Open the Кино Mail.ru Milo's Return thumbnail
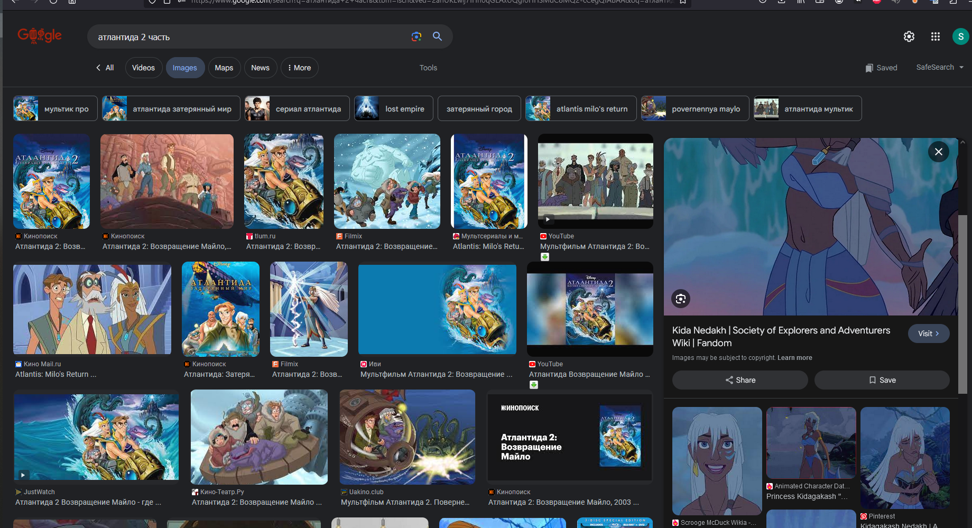This screenshot has height=528, width=972. pos(92,309)
